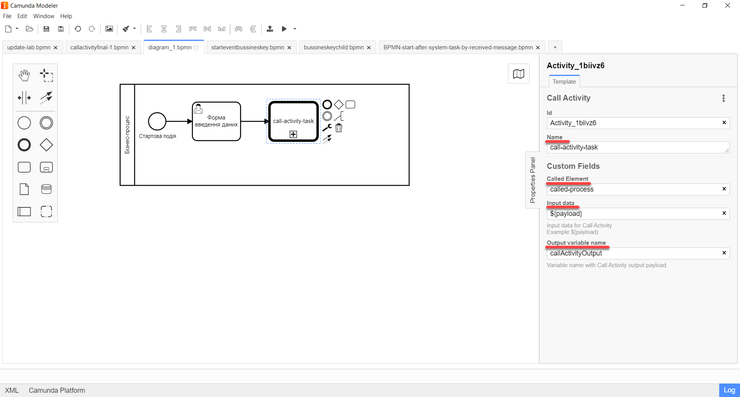
Task: Export diagram as image
Action: (x=109, y=29)
